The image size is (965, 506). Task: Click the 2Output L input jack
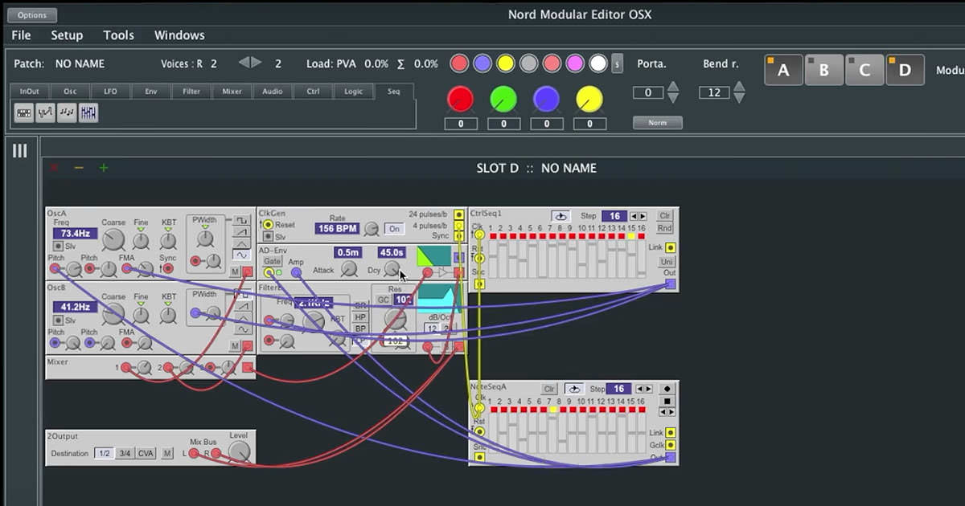pyautogui.click(x=194, y=453)
